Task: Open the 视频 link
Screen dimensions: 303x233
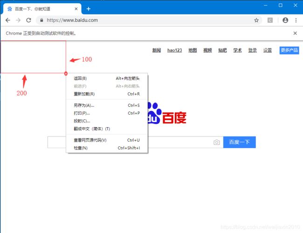Action: [207, 50]
